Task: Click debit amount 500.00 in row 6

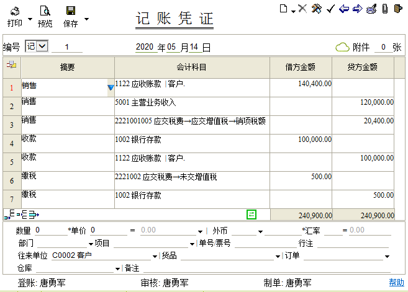Action: tap(301, 180)
